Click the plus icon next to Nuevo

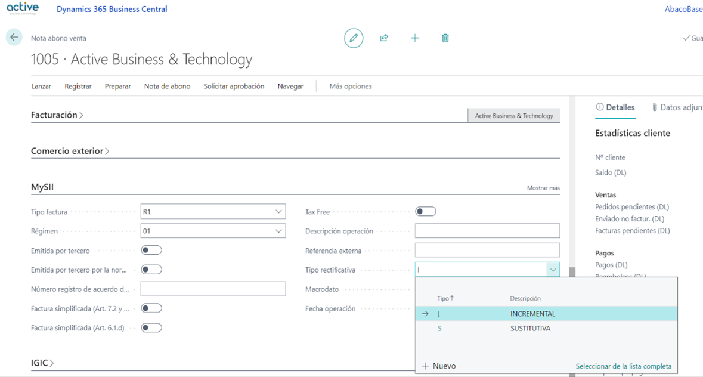click(x=425, y=366)
